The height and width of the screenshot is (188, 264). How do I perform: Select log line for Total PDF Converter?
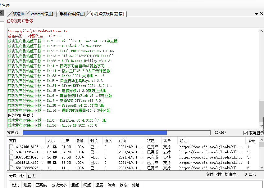[x=61, y=51]
